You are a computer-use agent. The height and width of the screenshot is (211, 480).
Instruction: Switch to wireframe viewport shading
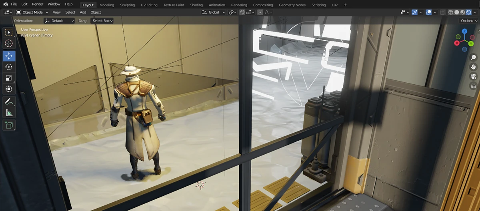point(451,12)
